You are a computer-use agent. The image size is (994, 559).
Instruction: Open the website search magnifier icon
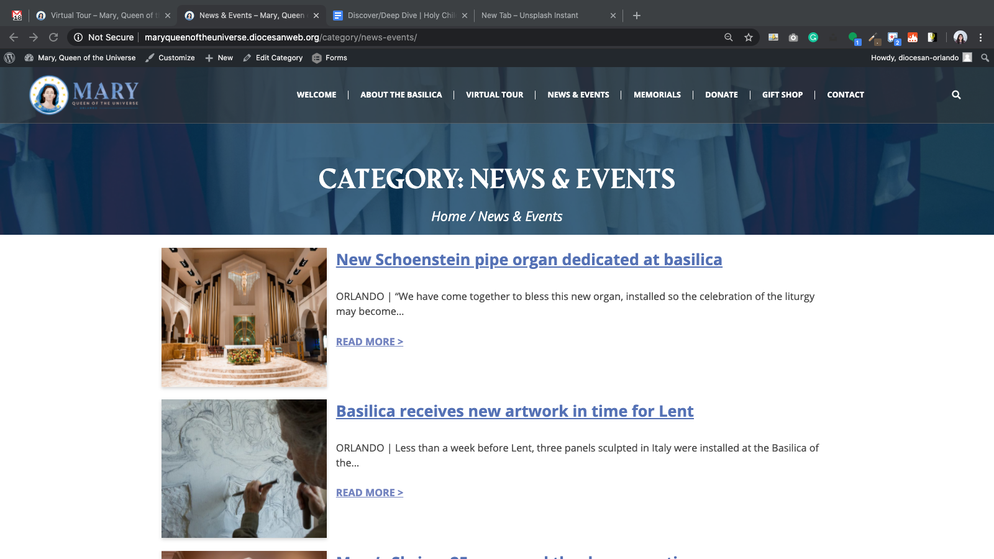(x=956, y=95)
